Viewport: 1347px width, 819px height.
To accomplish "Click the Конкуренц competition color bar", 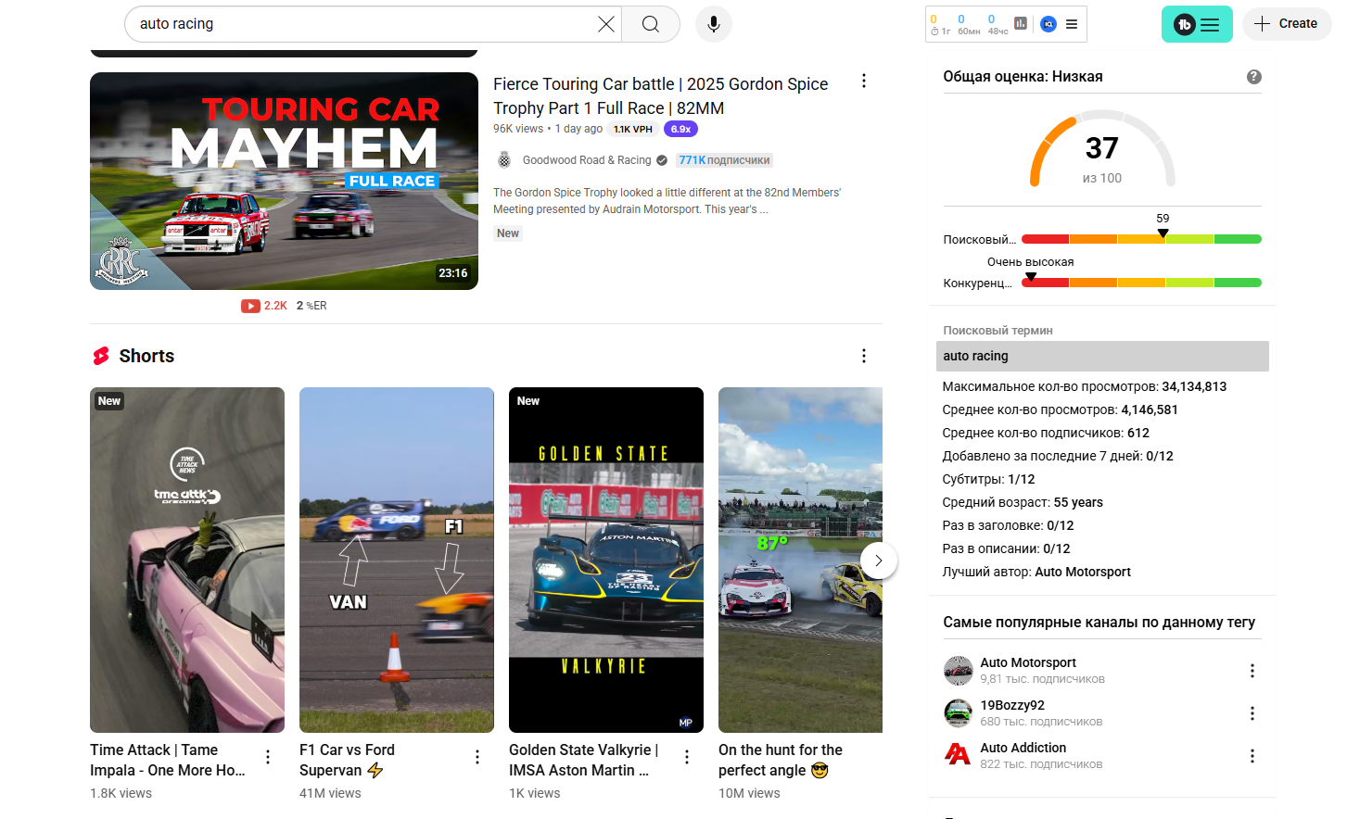I will pos(1141,283).
